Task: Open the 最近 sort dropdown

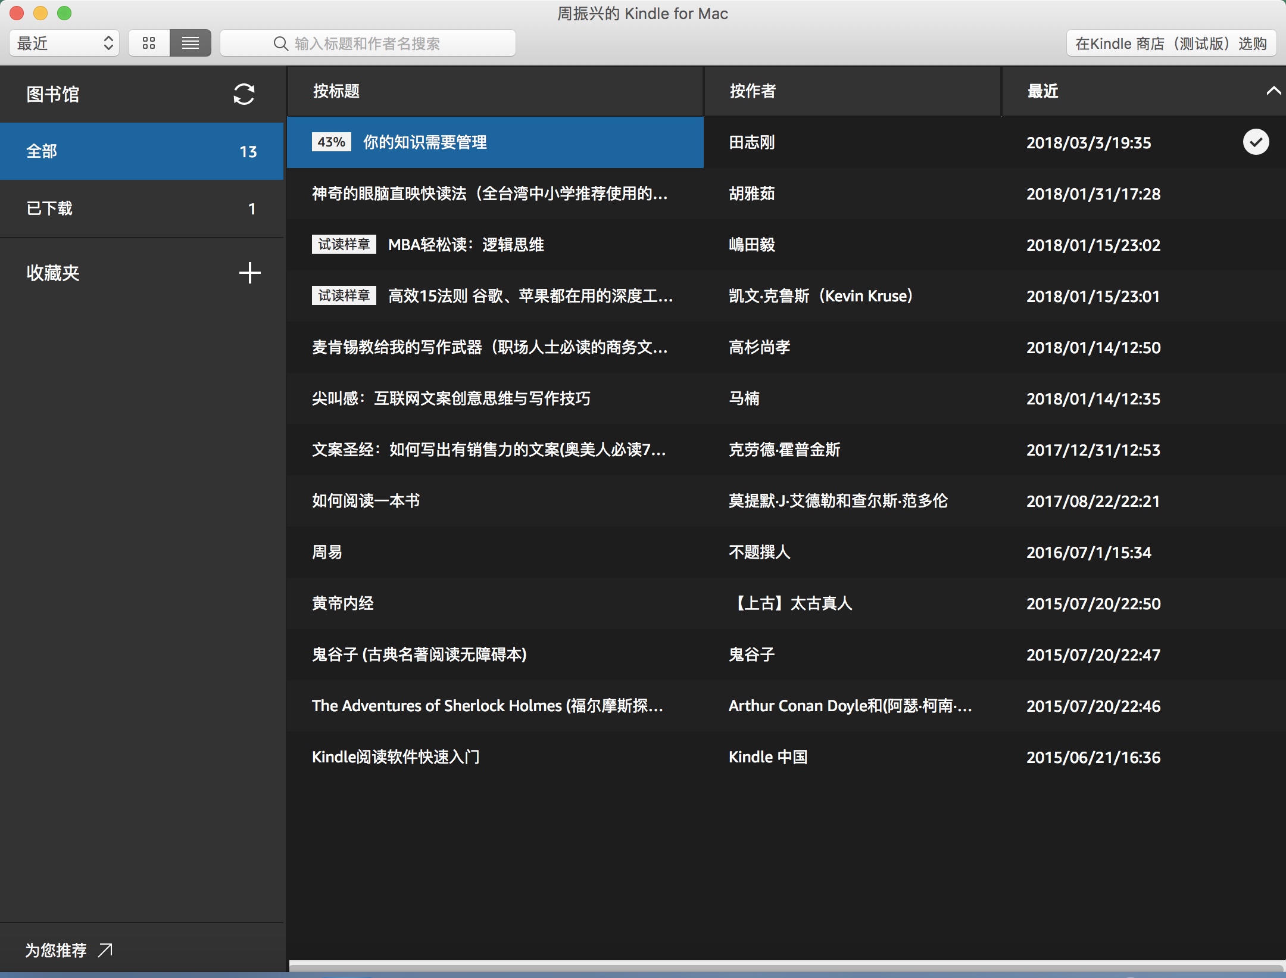Action: point(64,43)
